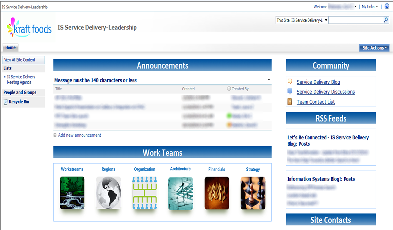The width and height of the screenshot is (393, 230).
Task: Expand the Welcome user menu arrow
Action: (x=356, y=7)
